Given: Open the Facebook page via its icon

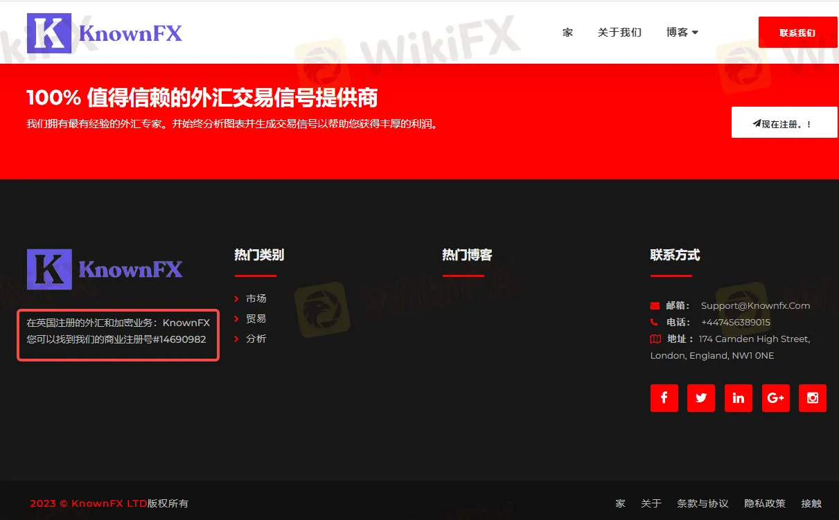Looking at the screenshot, I should pyautogui.click(x=664, y=398).
